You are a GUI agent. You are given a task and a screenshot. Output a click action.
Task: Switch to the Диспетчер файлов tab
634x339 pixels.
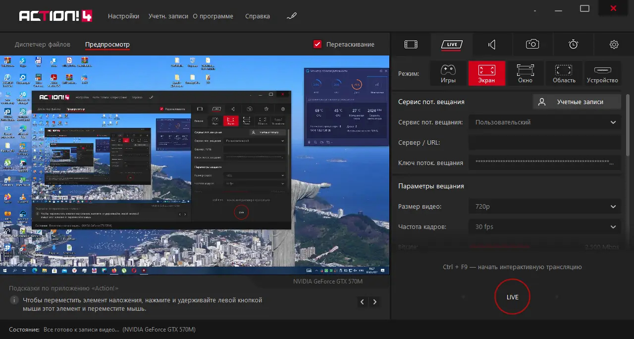click(x=43, y=44)
